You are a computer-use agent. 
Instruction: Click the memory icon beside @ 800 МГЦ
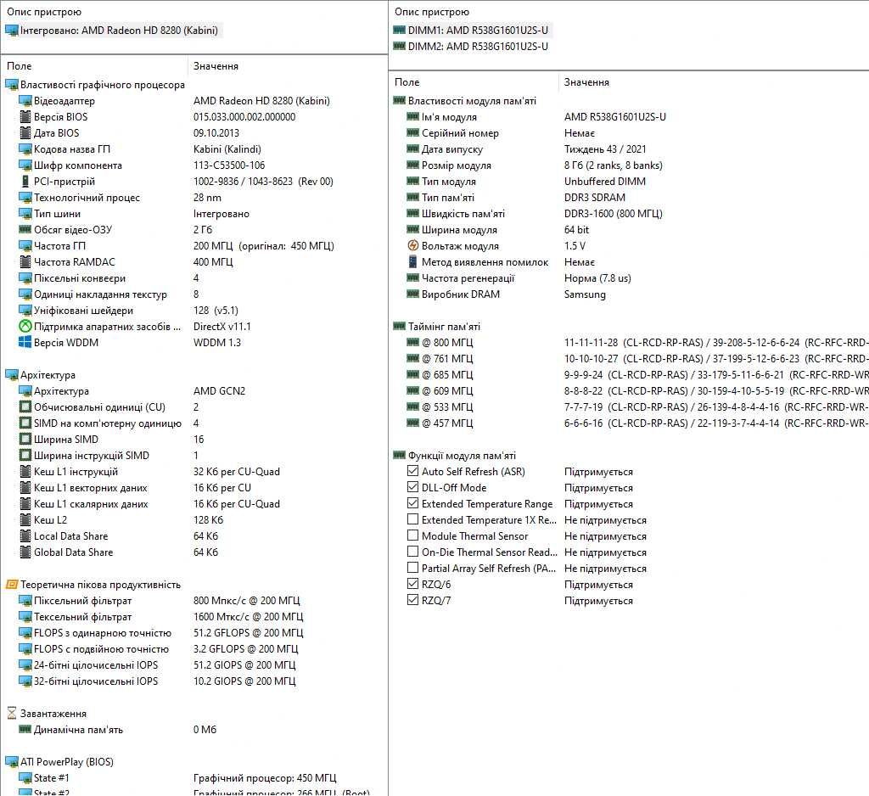pyautogui.click(x=413, y=342)
